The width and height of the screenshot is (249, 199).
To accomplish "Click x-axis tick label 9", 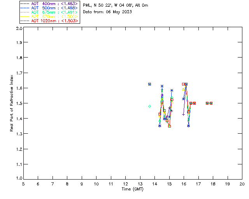I will coord(82,184).
